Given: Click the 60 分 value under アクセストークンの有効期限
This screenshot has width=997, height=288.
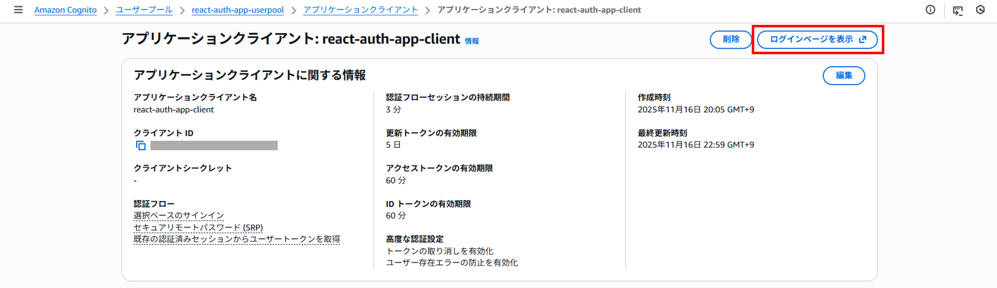Looking at the screenshot, I should (396, 180).
